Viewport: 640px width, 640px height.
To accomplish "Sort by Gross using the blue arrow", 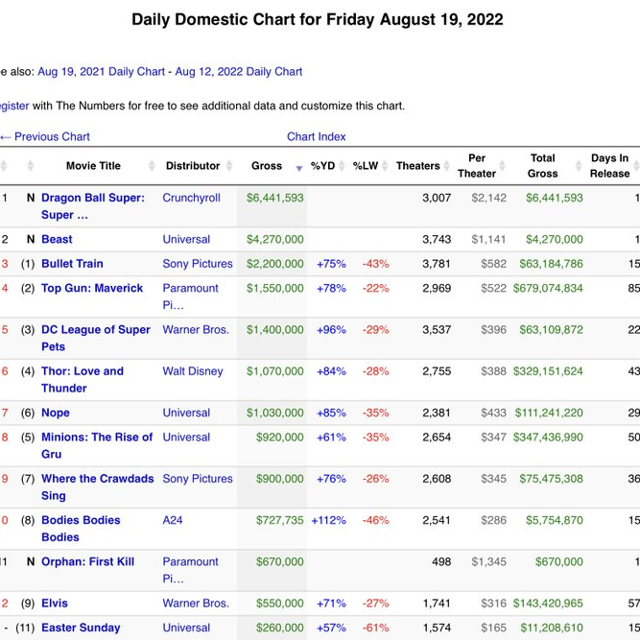I will (x=299, y=168).
